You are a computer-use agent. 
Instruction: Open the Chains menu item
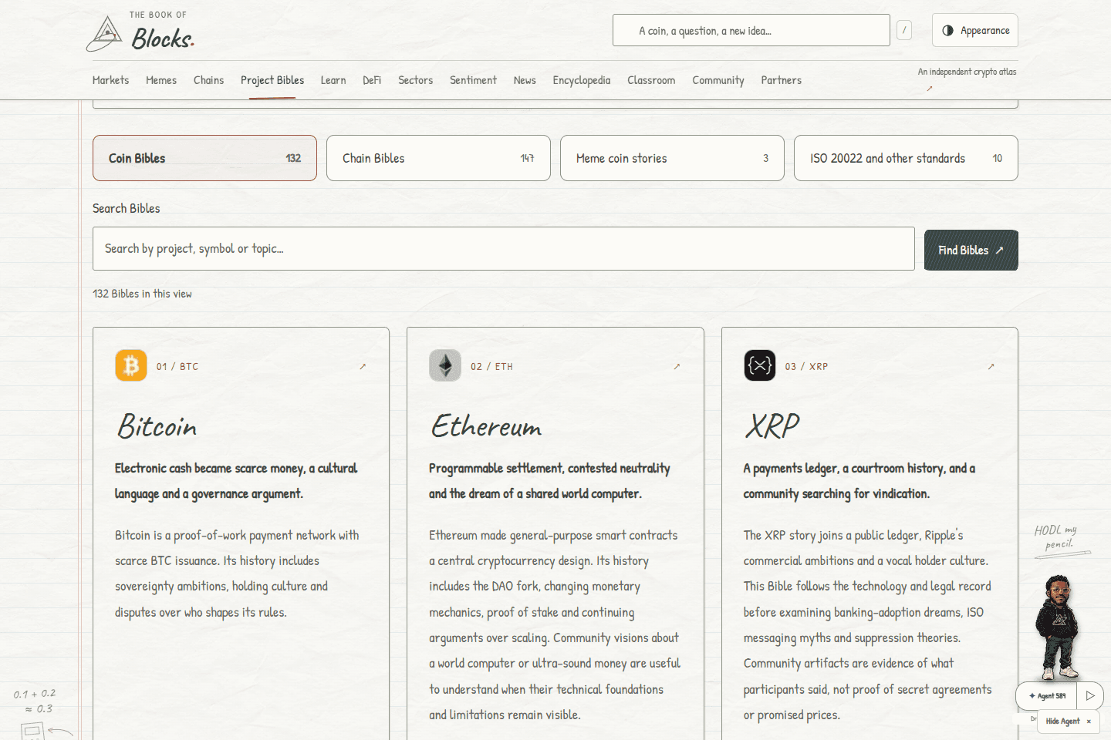pyautogui.click(x=208, y=80)
